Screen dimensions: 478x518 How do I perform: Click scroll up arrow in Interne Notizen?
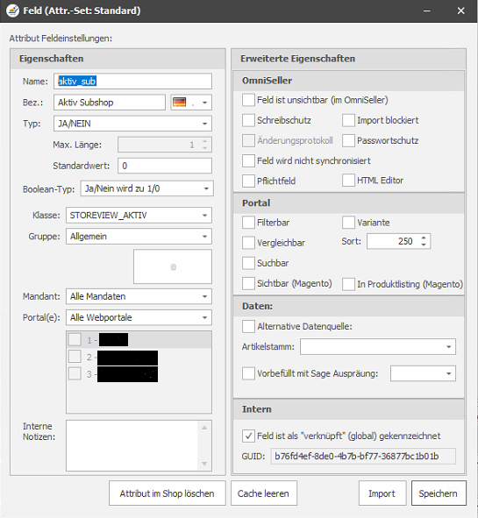[x=204, y=428]
